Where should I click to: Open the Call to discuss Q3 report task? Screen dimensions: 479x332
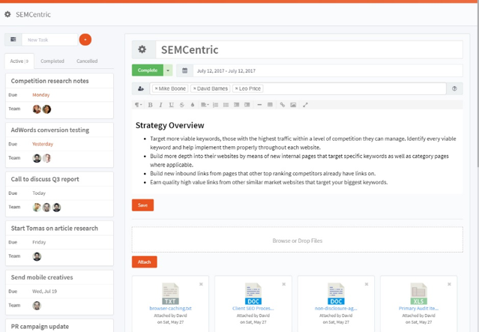45,179
